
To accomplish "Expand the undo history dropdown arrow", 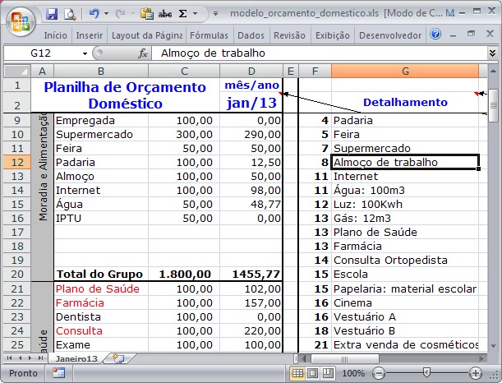I will point(106,14).
